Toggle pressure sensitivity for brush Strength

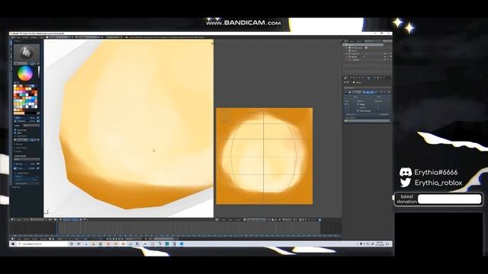coord(38,121)
